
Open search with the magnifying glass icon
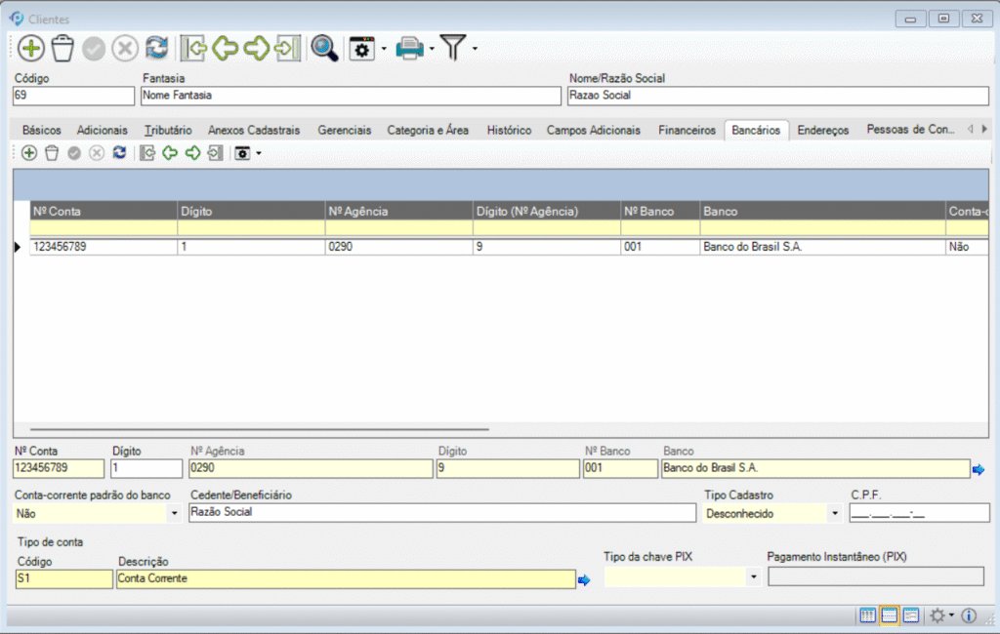coord(323,48)
